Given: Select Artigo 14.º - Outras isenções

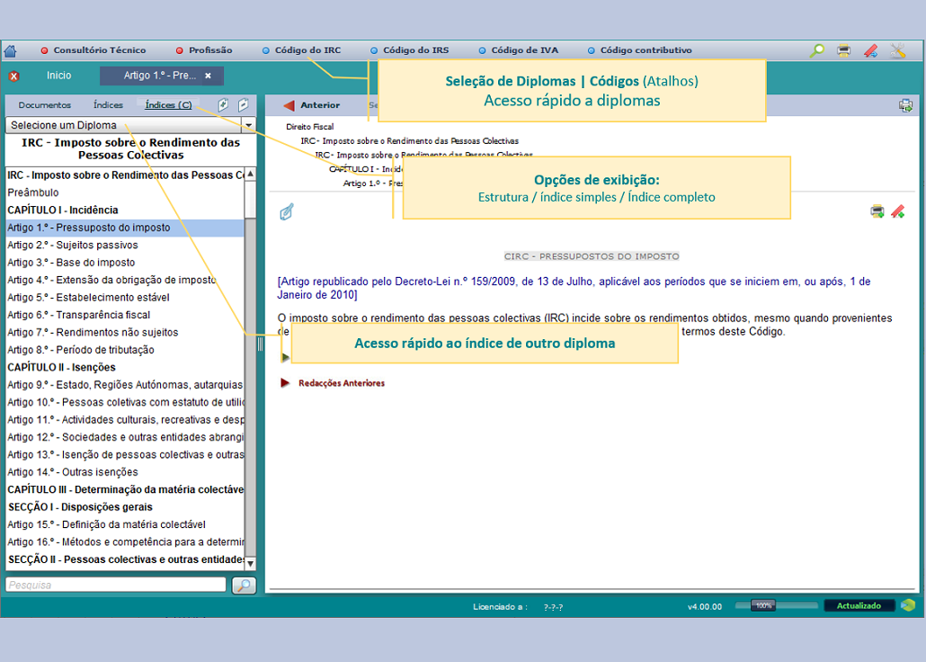Looking at the screenshot, I should pos(125,472).
